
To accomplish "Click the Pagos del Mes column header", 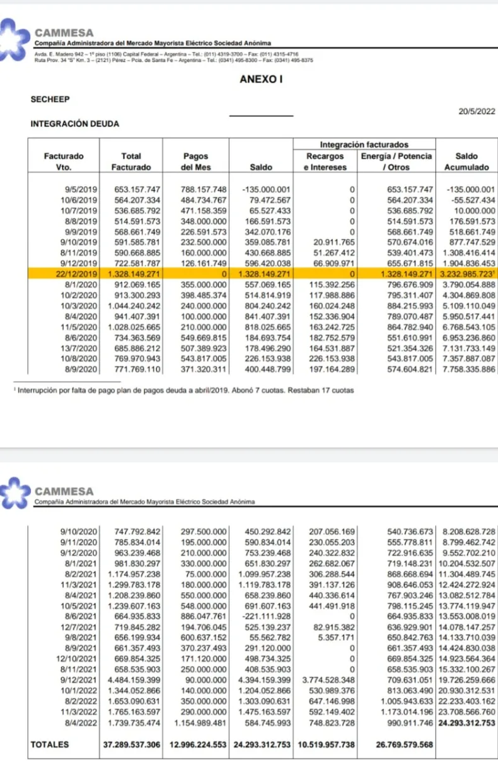I will tap(195, 161).
